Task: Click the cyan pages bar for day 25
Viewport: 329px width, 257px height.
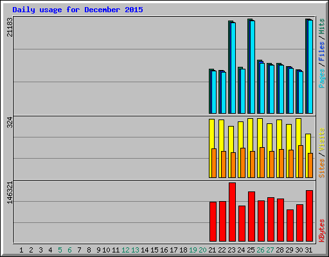Action: click(253, 67)
